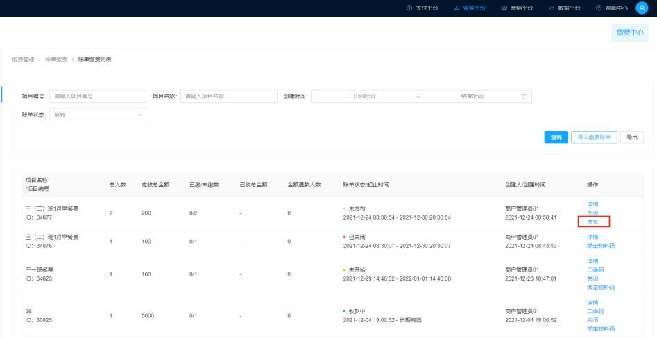Click the 账单状态/起止时间 column header

[366, 184]
